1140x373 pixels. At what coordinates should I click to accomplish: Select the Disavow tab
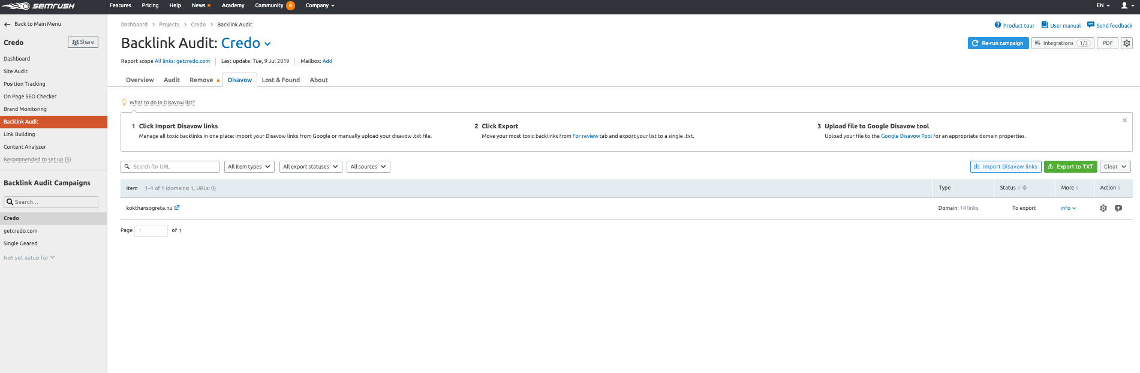[x=240, y=80]
